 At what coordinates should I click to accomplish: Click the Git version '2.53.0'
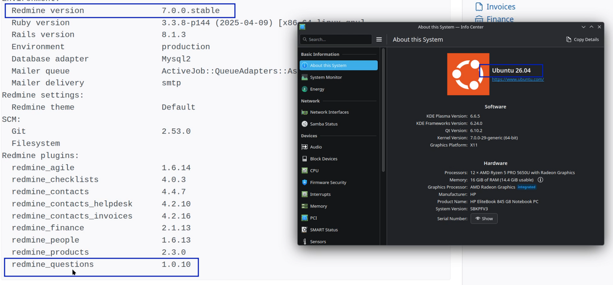click(x=176, y=131)
